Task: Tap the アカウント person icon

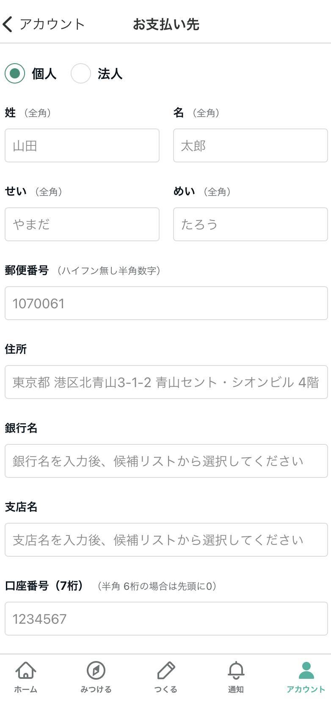Action: tap(306, 670)
